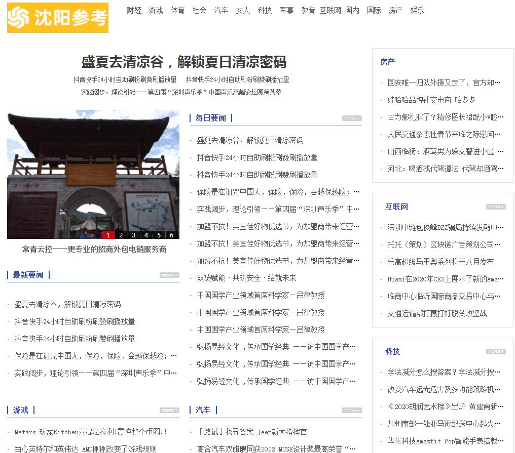515x453 pixels.
Task: Go to 社会 navigation item
Action: tap(199, 10)
